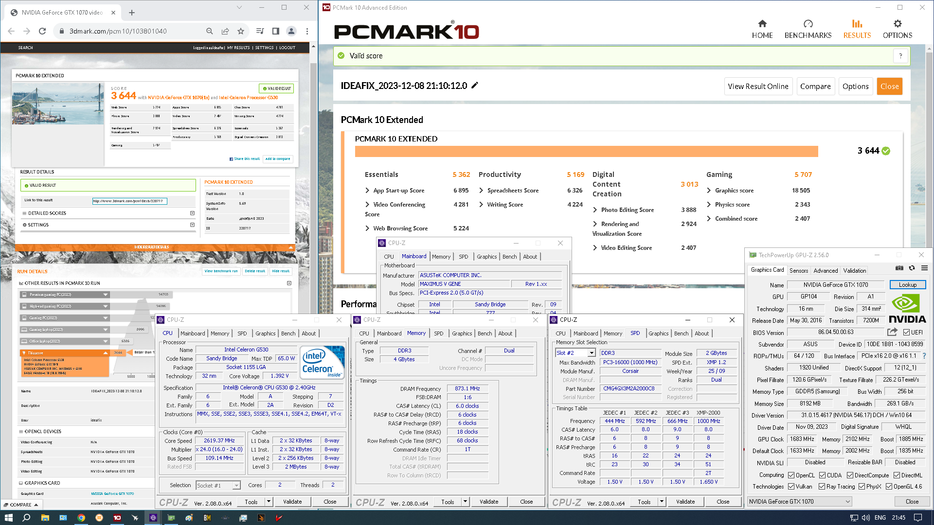934x525 pixels.
Task: Open the GPU selector dropdown in GPU-Z
Action: (800, 502)
